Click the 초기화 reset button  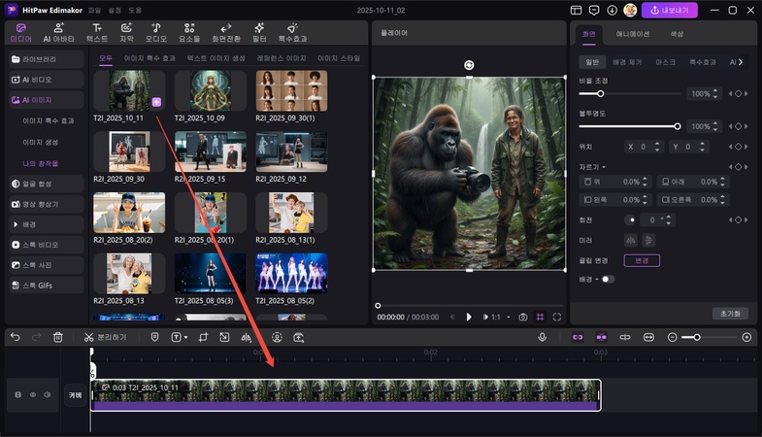coord(730,314)
